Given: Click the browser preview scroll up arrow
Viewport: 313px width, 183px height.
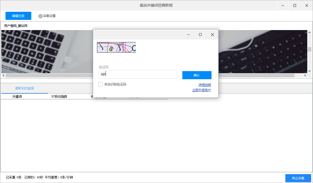Looking at the screenshot, I should 310,32.
